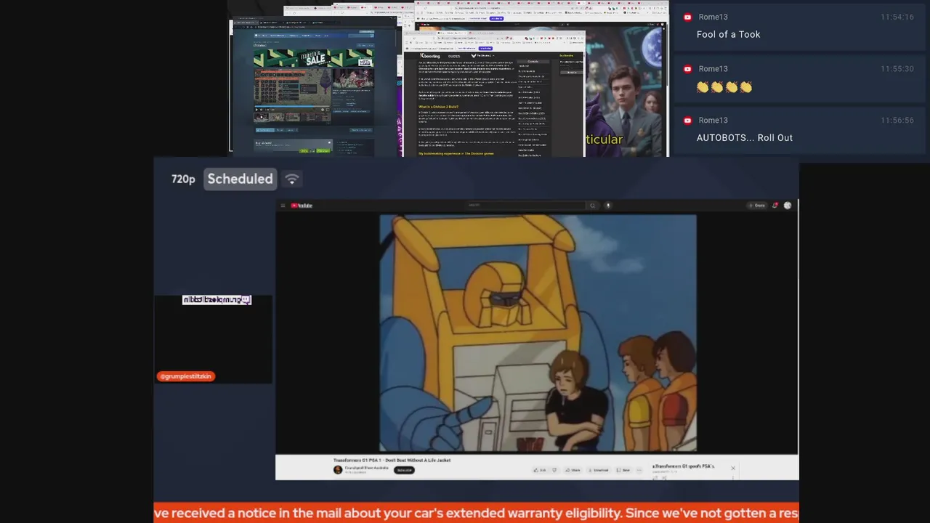Image resolution: width=930 pixels, height=523 pixels.
Task: Open more actions ellipsis under video
Action: pos(639,470)
